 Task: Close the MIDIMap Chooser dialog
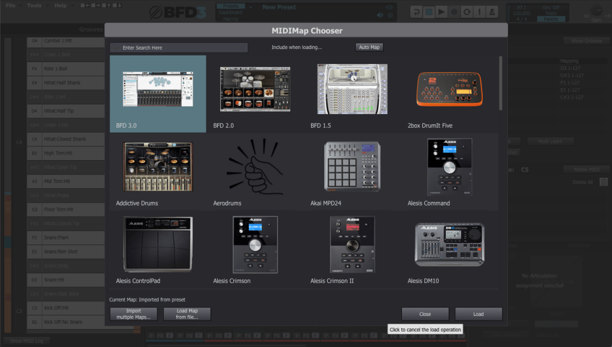[425, 314]
